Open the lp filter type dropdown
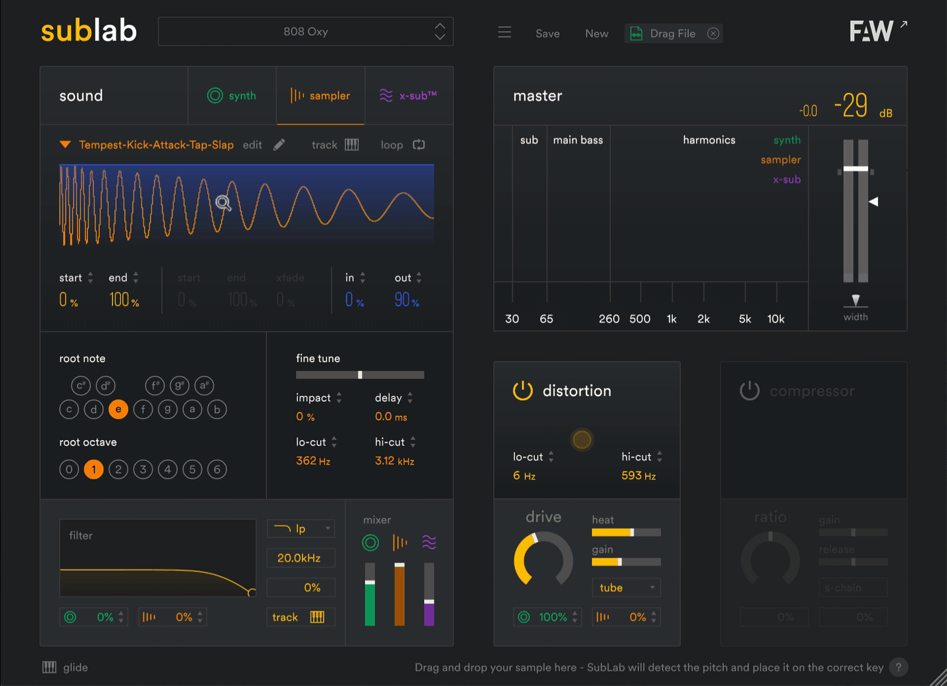 pos(301,528)
